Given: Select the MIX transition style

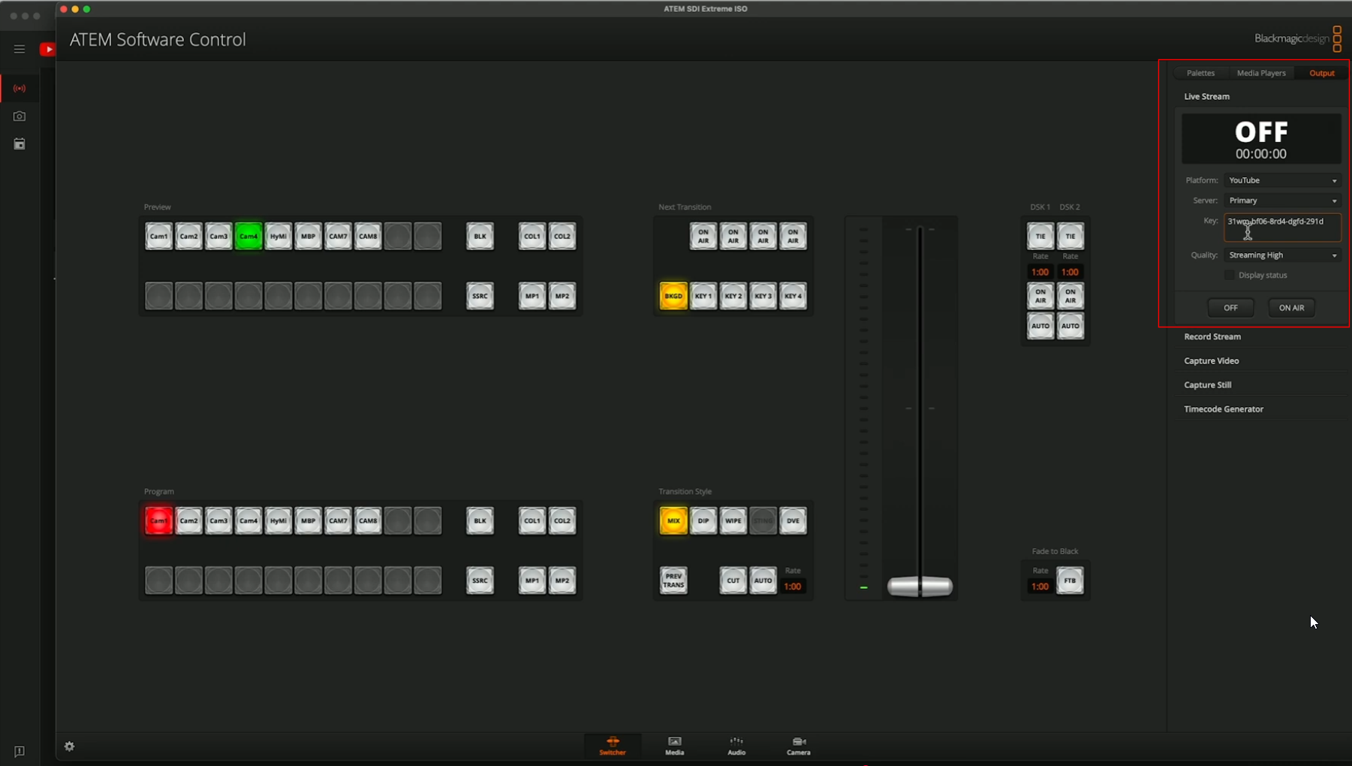Looking at the screenshot, I should tap(673, 520).
